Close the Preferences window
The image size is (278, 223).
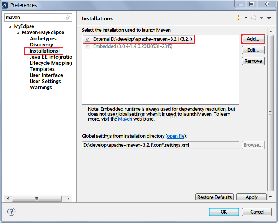[x=267, y=4]
